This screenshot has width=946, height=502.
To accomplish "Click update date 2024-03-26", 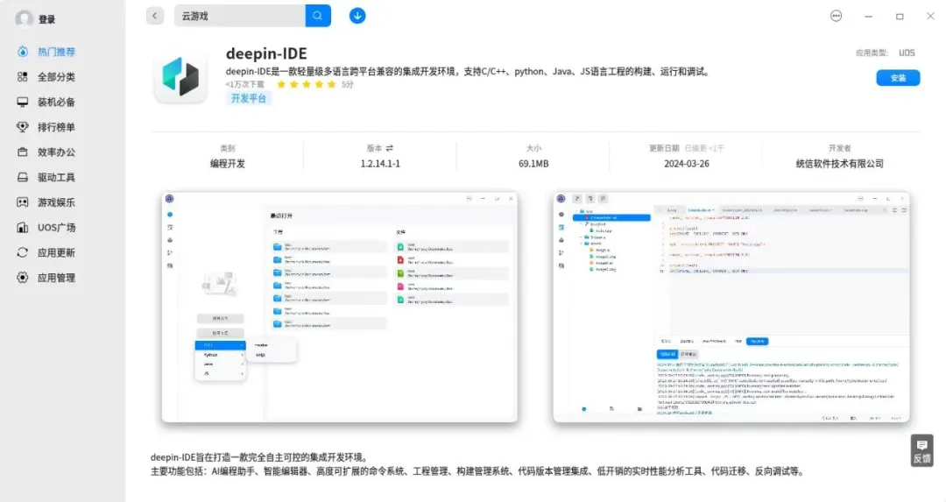I will point(687,164).
